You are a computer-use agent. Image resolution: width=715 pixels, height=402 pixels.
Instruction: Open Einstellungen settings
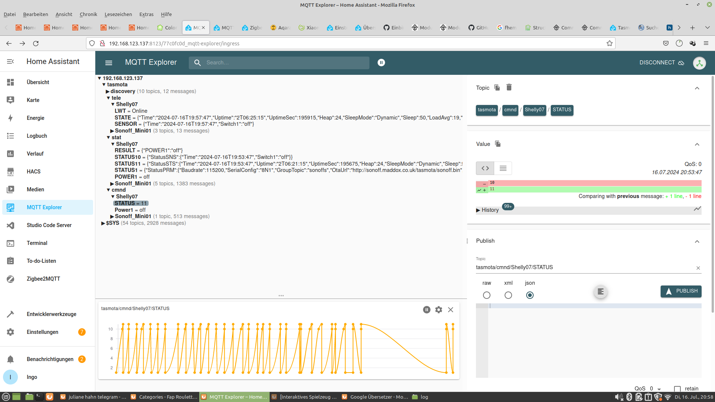[47, 332]
